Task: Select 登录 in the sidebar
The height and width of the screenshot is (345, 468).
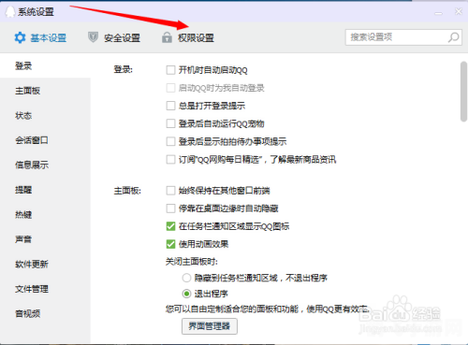Action: (45, 65)
